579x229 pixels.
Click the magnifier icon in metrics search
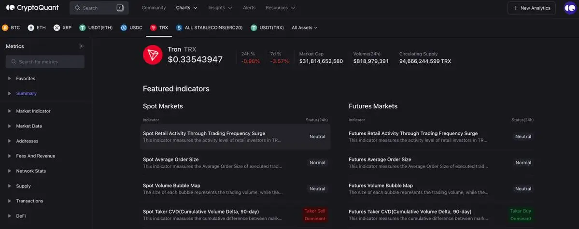coord(14,62)
